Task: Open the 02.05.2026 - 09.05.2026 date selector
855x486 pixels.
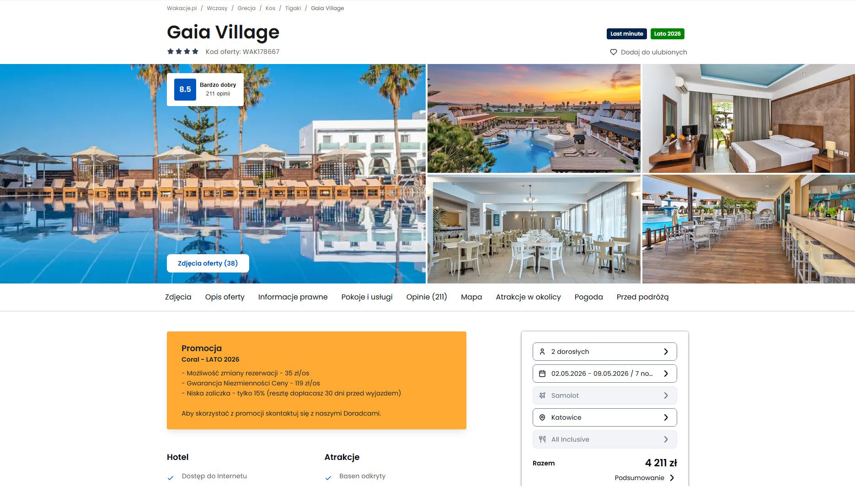Action: click(604, 374)
